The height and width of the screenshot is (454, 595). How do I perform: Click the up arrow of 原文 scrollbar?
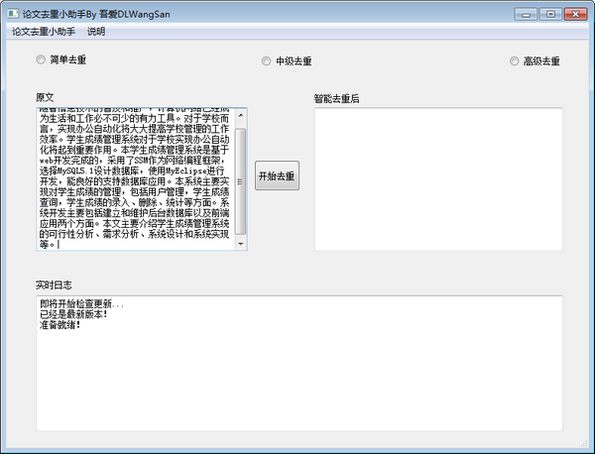(x=240, y=114)
